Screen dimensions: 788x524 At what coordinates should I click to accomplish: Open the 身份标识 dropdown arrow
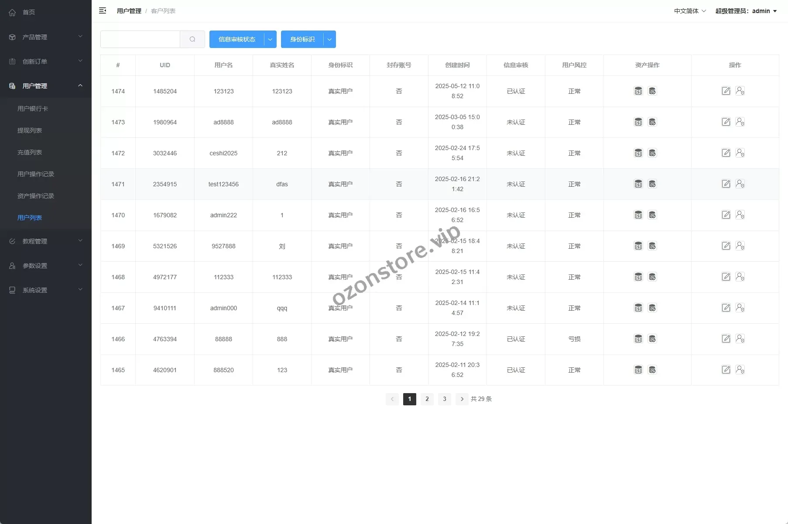[x=329, y=39]
